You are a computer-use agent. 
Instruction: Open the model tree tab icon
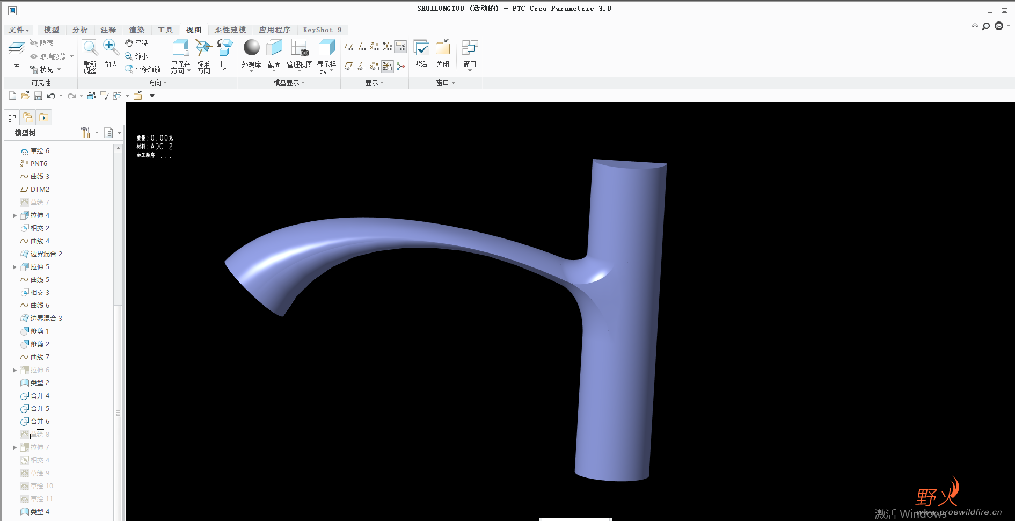(x=12, y=117)
